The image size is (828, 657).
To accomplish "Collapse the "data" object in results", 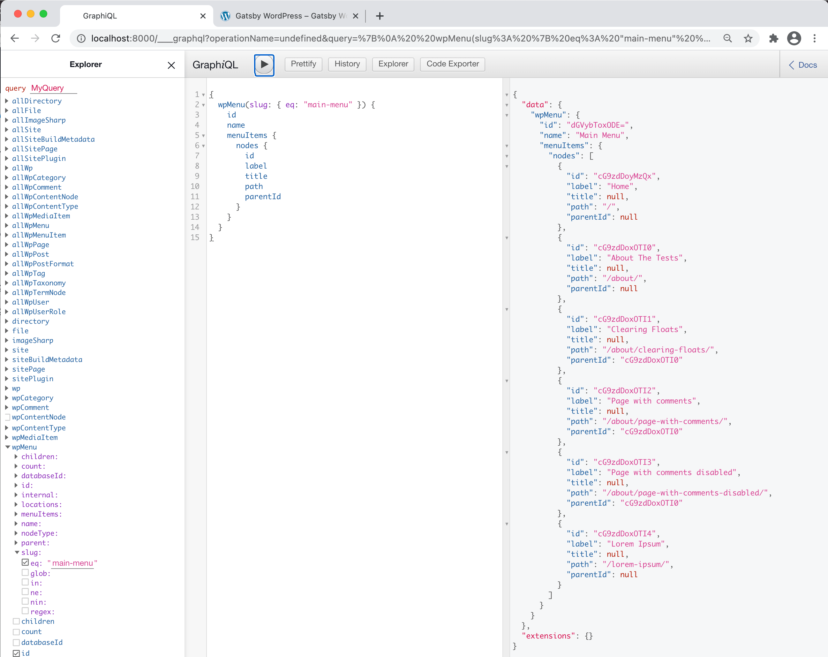I will 507,105.
